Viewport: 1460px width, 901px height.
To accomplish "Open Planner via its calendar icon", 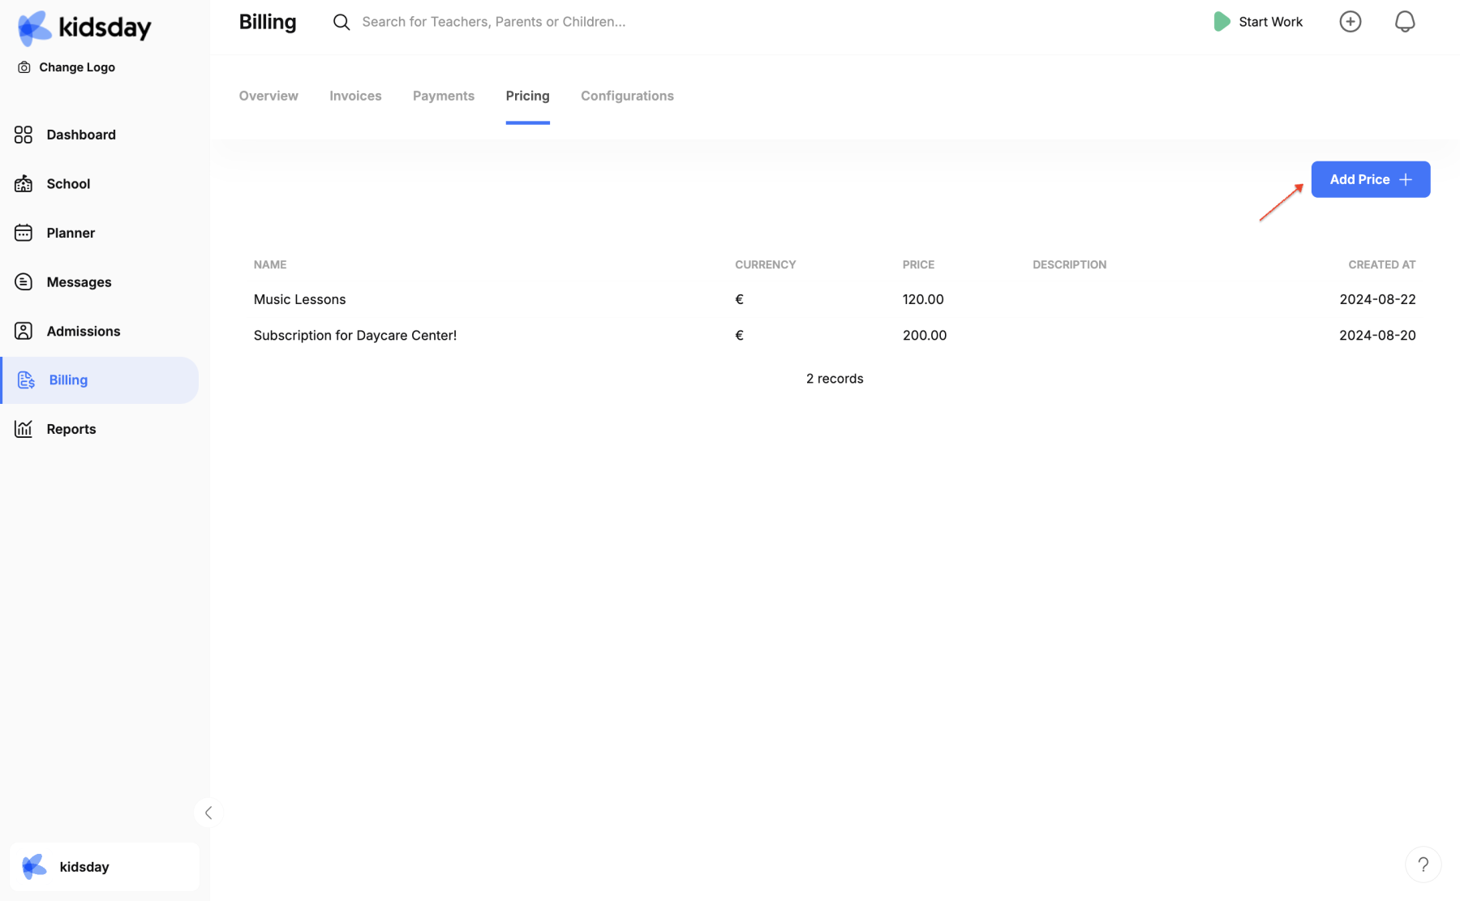I will 24,233.
